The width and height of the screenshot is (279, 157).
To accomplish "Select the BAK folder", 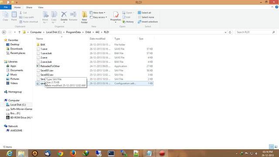I will [43, 44].
